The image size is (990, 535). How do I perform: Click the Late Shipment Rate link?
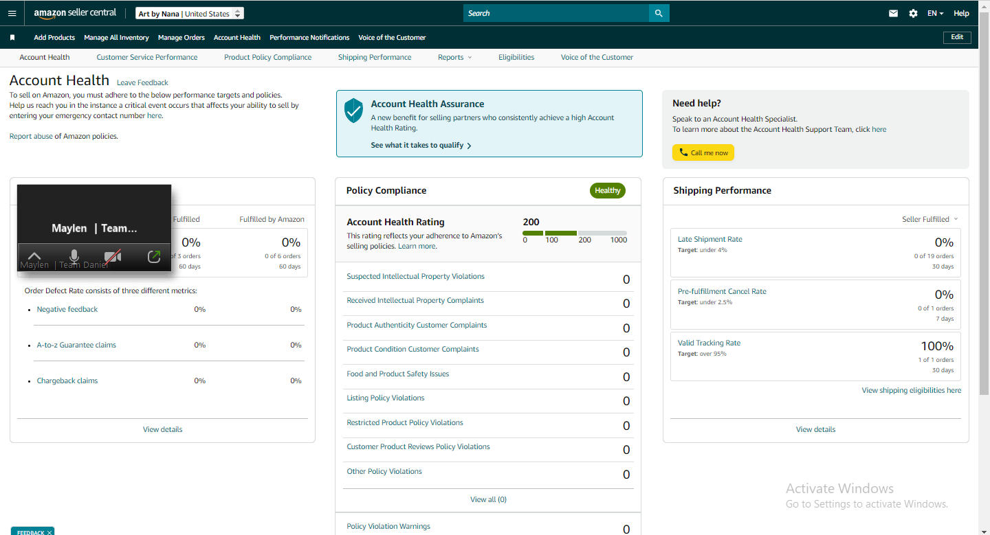pyautogui.click(x=710, y=239)
